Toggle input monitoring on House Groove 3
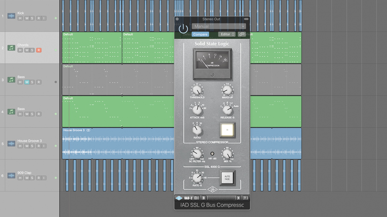The height and width of the screenshot is (217, 387). click(x=44, y=146)
